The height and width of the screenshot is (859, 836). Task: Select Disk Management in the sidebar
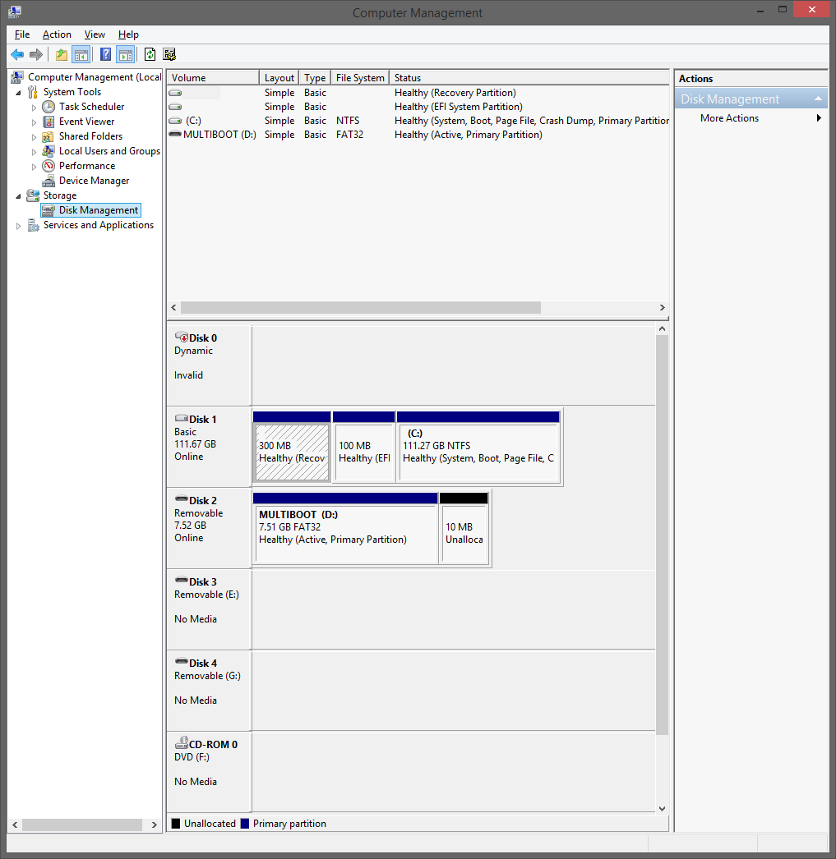click(x=97, y=209)
